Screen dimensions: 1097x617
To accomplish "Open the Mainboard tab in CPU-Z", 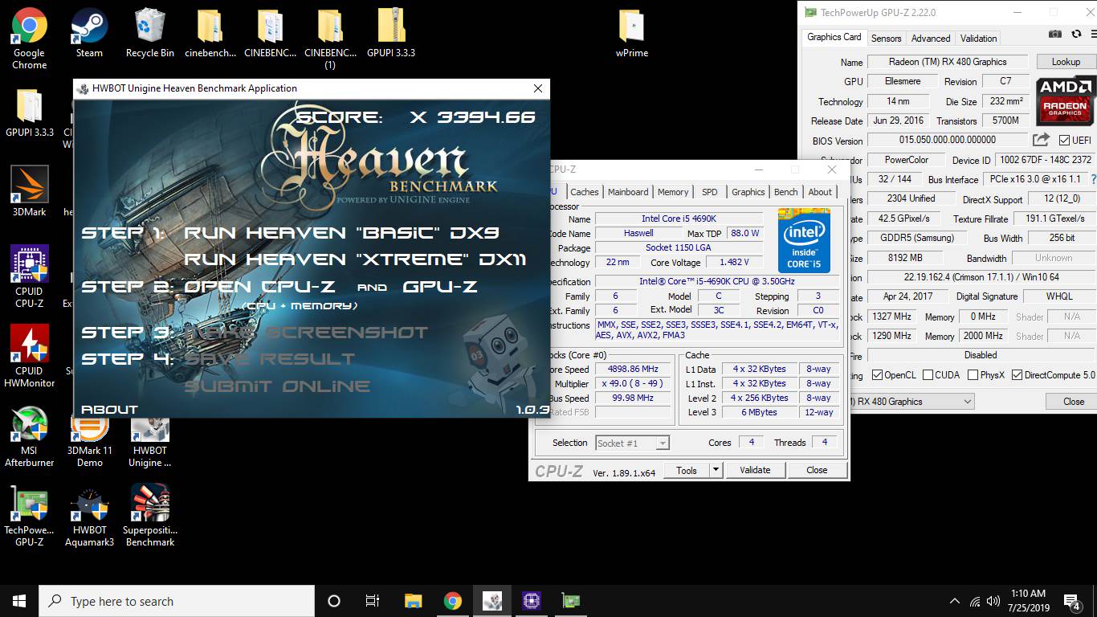I will point(628,192).
